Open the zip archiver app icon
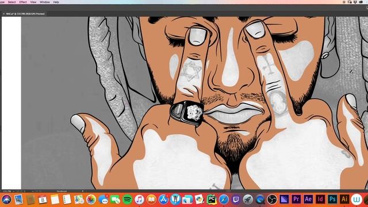This screenshot has height=207, width=368. pyautogui.click(x=175, y=200)
